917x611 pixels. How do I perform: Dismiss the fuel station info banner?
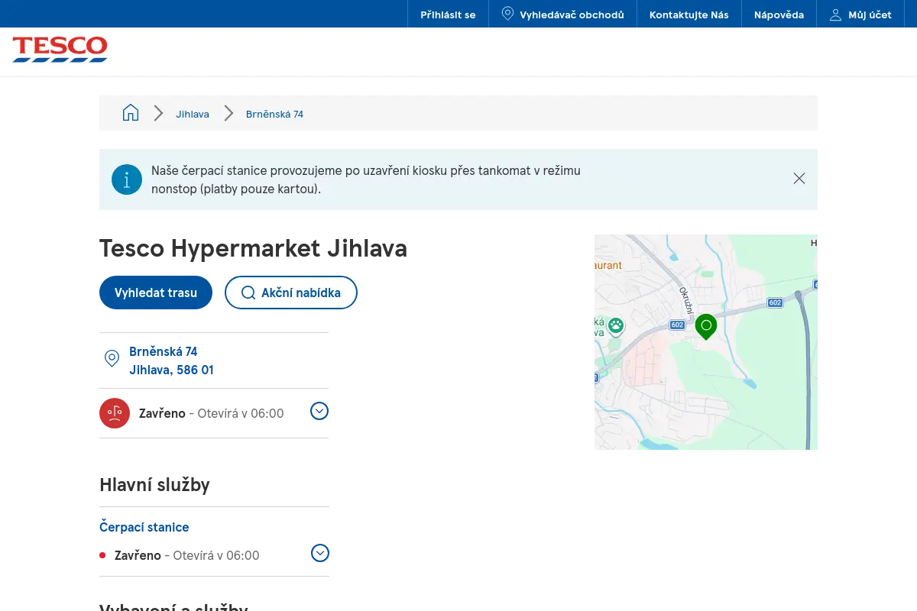(x=799, y=179)
